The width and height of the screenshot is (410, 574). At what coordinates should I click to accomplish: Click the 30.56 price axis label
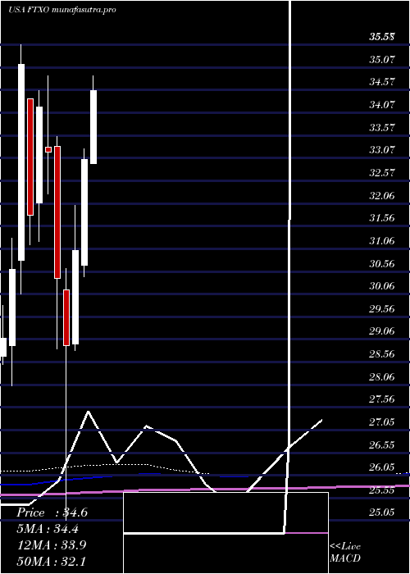(x=382, y=263)
